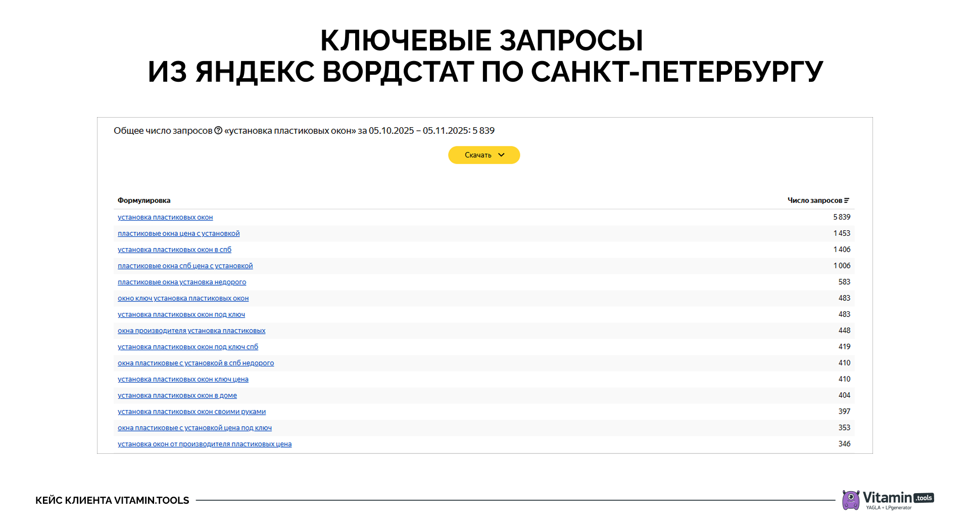Open link пластиковые окна цена с установкой
This screenshot has width=970, height=529.
pos(178,233)
